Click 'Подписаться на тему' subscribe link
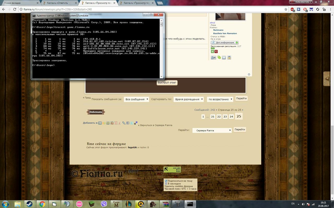Image resolution: width=334 pixels, height=208 pixels. coord(180,181)
